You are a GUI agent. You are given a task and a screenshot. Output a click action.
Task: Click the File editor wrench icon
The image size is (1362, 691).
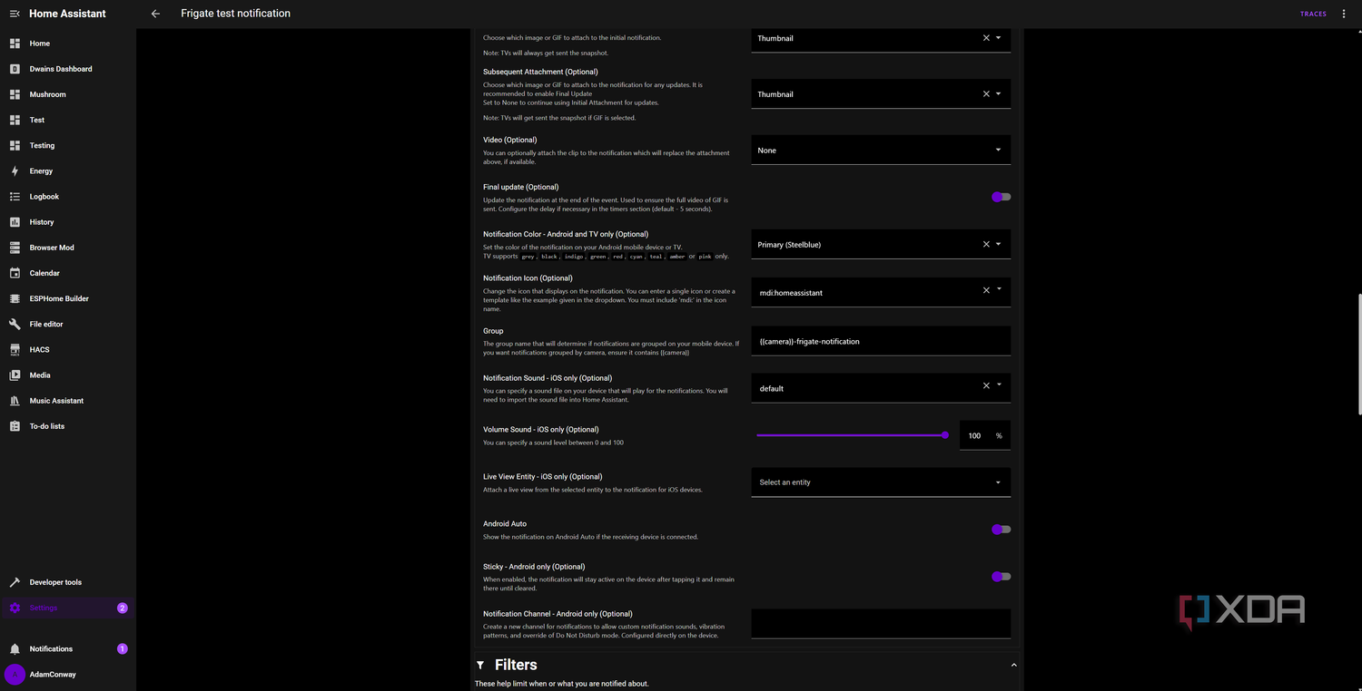pyautogui.click(x=15, y=324)
